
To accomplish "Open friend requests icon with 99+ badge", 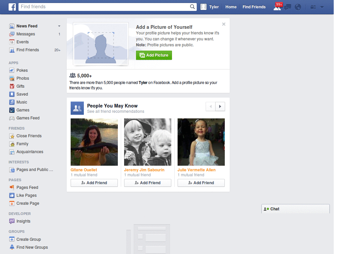I will (x=277, y=7).
